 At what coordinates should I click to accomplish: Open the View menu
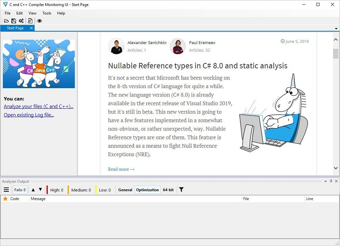(32, 13)
